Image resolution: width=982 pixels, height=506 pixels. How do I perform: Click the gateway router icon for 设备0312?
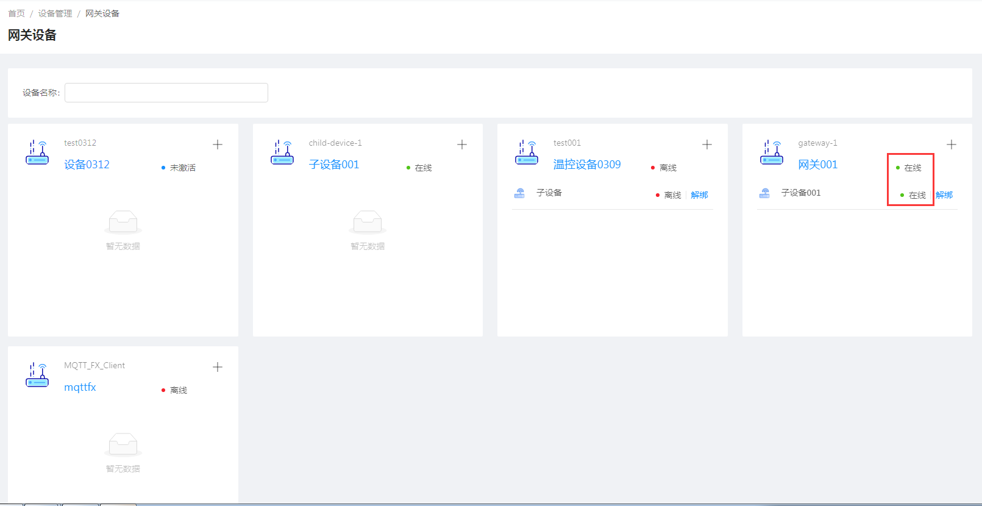(x=37, y=152)
